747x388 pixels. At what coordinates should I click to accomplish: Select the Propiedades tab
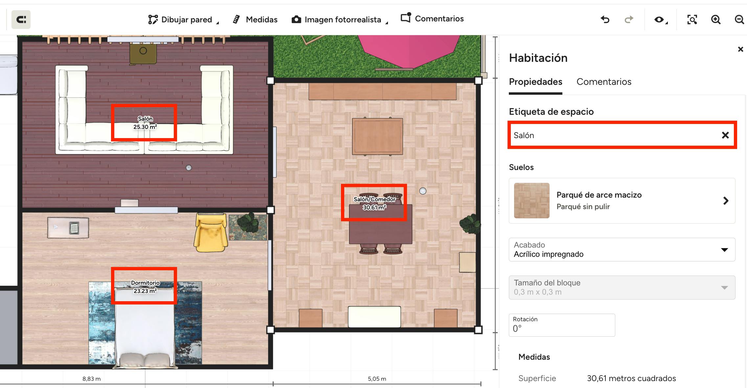535,82
